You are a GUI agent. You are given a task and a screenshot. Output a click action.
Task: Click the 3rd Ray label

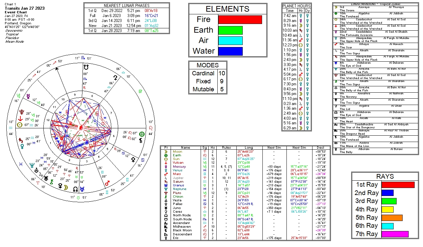pyautogui.click(x=366, y=201)
